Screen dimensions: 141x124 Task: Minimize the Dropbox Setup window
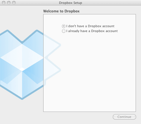point(9,3)
